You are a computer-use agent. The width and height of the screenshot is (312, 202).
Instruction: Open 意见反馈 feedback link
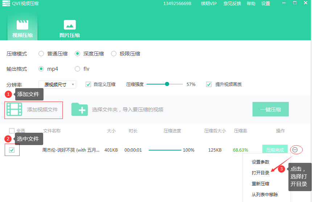tap(232, 4)
